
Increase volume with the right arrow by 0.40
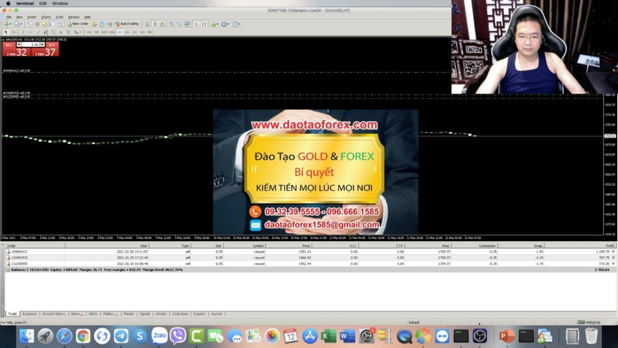coord(42,45)
